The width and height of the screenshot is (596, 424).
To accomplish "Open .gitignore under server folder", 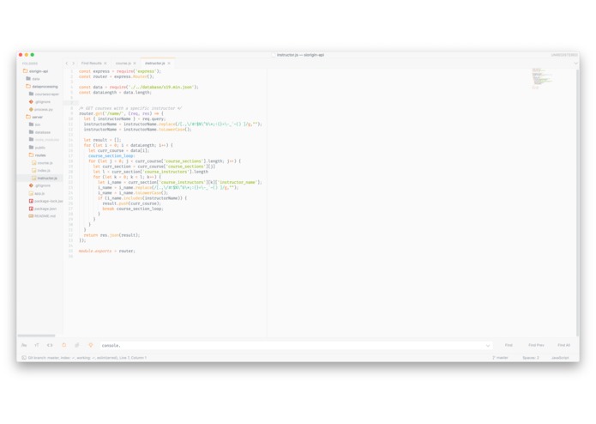I will pyautogui.click(x=39, y=185).
